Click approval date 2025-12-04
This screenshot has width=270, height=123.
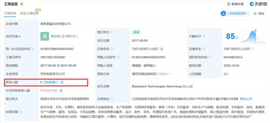(x=231, y=66)
